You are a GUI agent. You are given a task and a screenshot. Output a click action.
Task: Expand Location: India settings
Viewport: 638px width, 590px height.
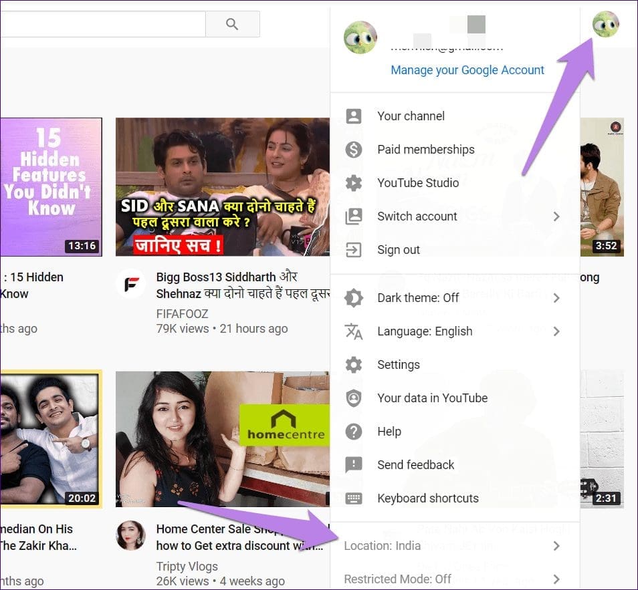383,545
